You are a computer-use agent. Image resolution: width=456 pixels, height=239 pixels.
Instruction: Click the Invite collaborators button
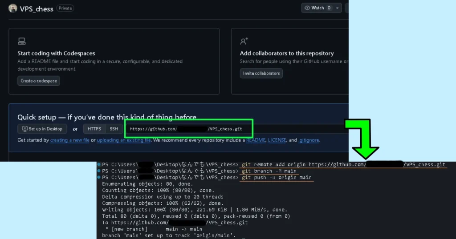coord(261,73)
